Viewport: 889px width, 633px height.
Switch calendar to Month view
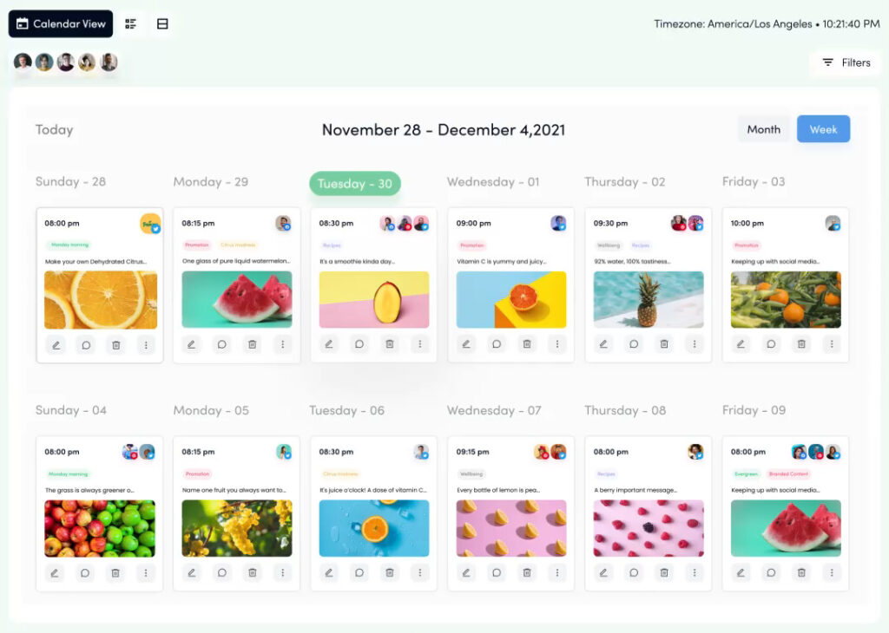(763, 129)
